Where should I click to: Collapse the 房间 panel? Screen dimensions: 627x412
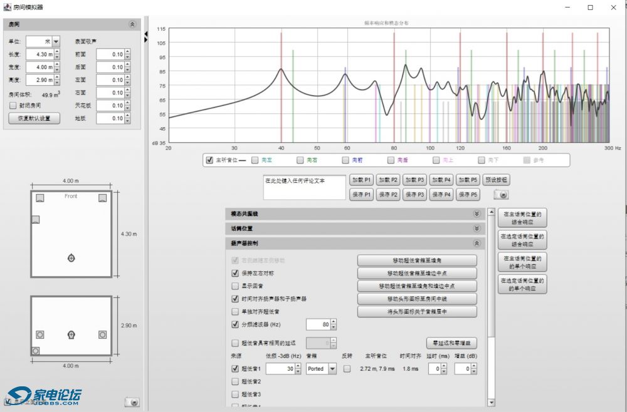(132, 24)
